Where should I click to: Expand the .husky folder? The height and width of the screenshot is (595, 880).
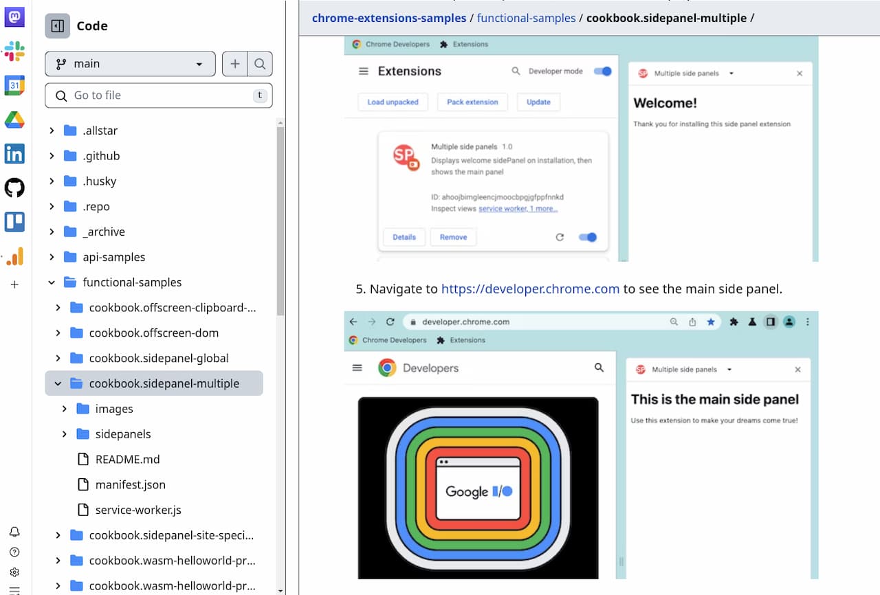tap(52, 181)
